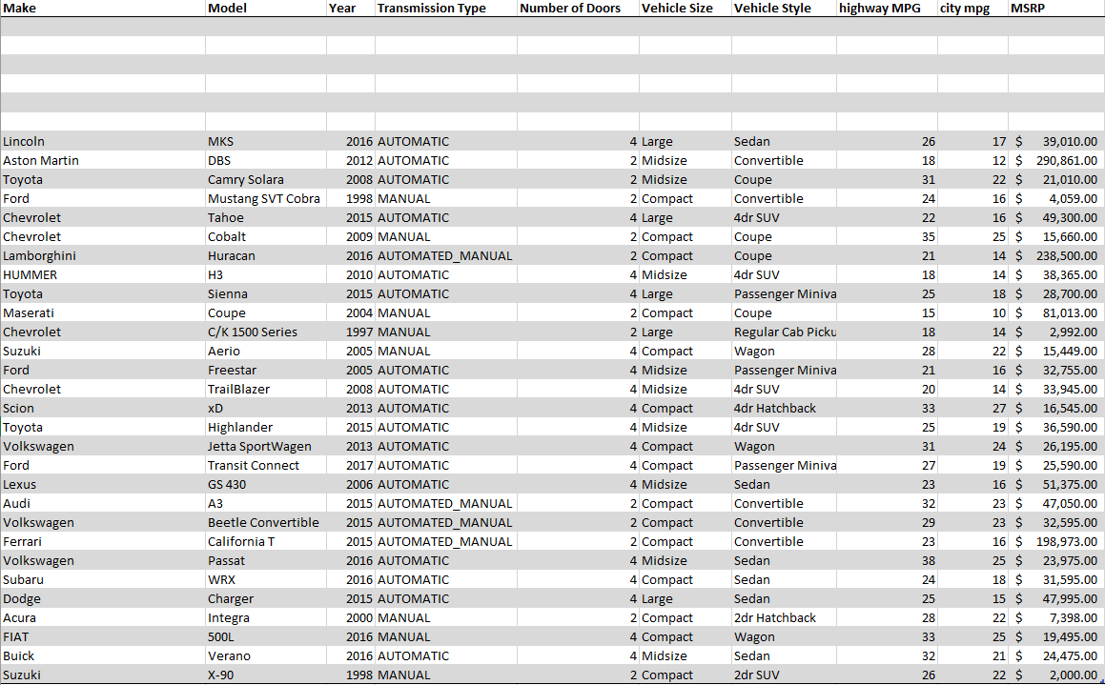The image size is (1105, 685).
Task: Select the California T cell
Action: pyautogui.click(x=266, y=541)
